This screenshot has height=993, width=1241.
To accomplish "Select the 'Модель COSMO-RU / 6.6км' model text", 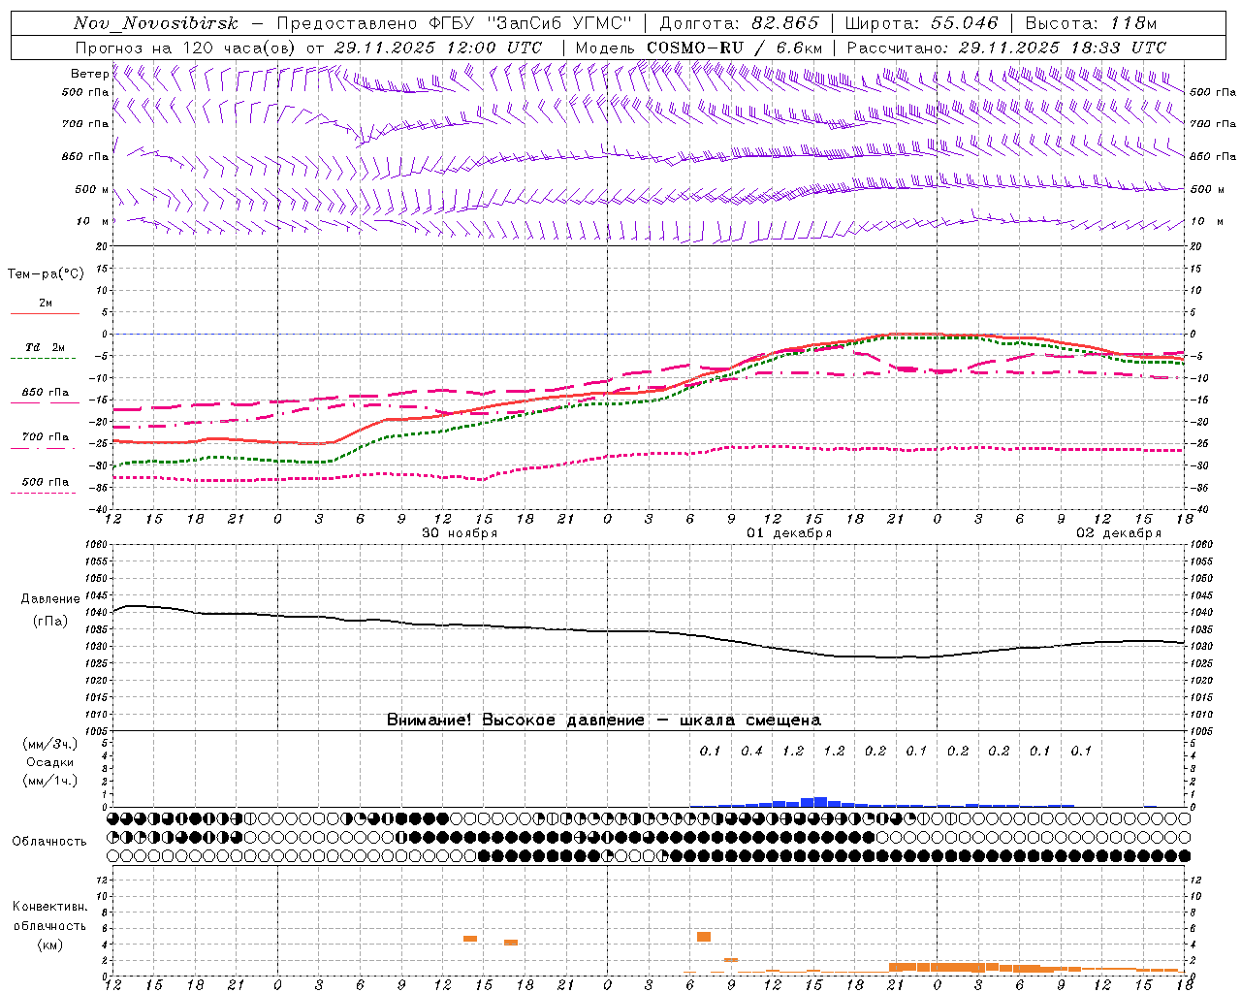I will point(699,48).
